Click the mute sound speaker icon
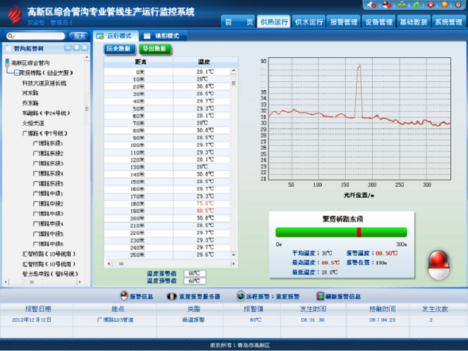The width and height of the screenshot is (468, 351). [x=372, y=5]
